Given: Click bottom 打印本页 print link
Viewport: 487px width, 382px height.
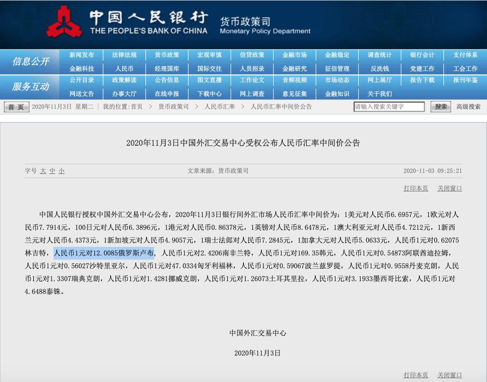Looking at the screenshot, I should tap(416, 375).
